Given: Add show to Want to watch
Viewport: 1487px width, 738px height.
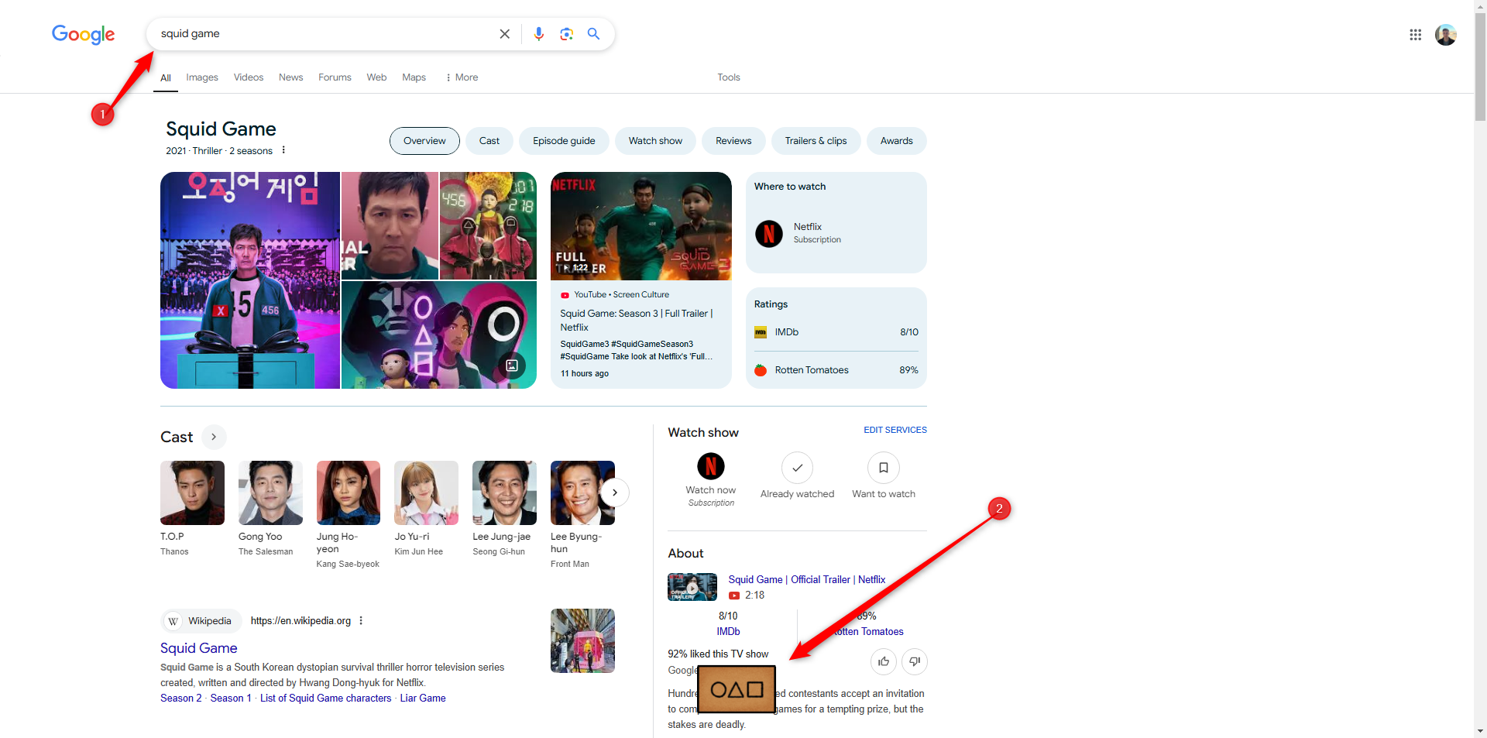Looking at the screenshot, I should tap(884, 468).
